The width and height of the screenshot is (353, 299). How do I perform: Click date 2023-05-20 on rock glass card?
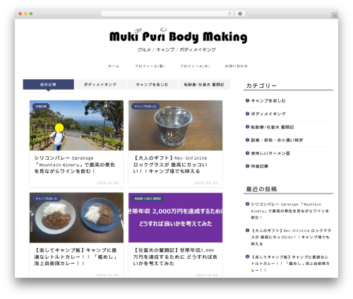point(206,183)
